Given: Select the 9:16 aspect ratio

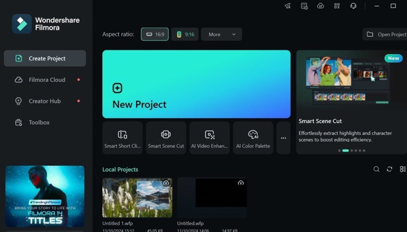Looking at the screenshot, I should [185, 34].
